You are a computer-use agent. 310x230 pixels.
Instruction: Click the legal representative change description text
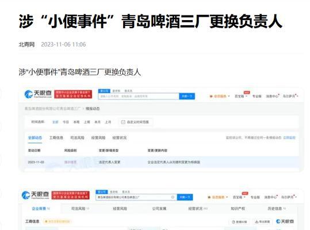(174, 162)
